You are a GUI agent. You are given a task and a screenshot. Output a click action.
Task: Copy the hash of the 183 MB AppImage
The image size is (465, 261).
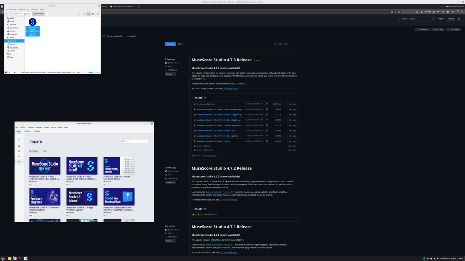pos(267,120)
